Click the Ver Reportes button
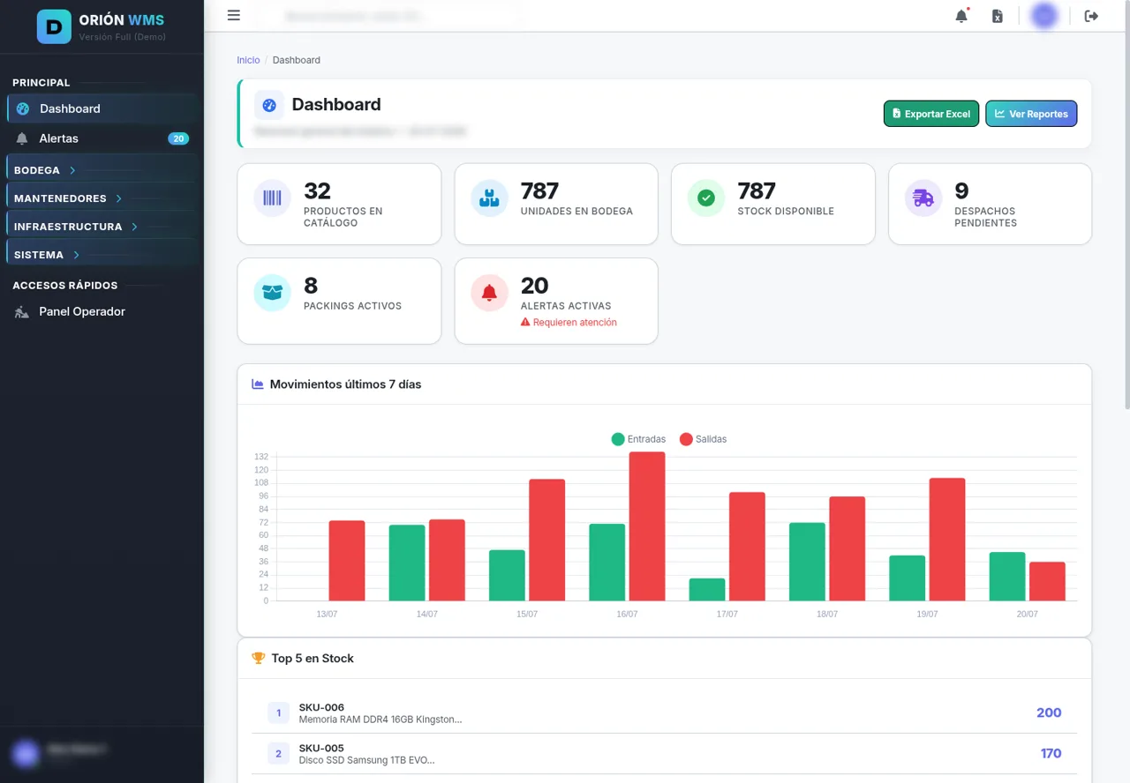Screen dimensions: 1130x783 [x=1031, y=114]
